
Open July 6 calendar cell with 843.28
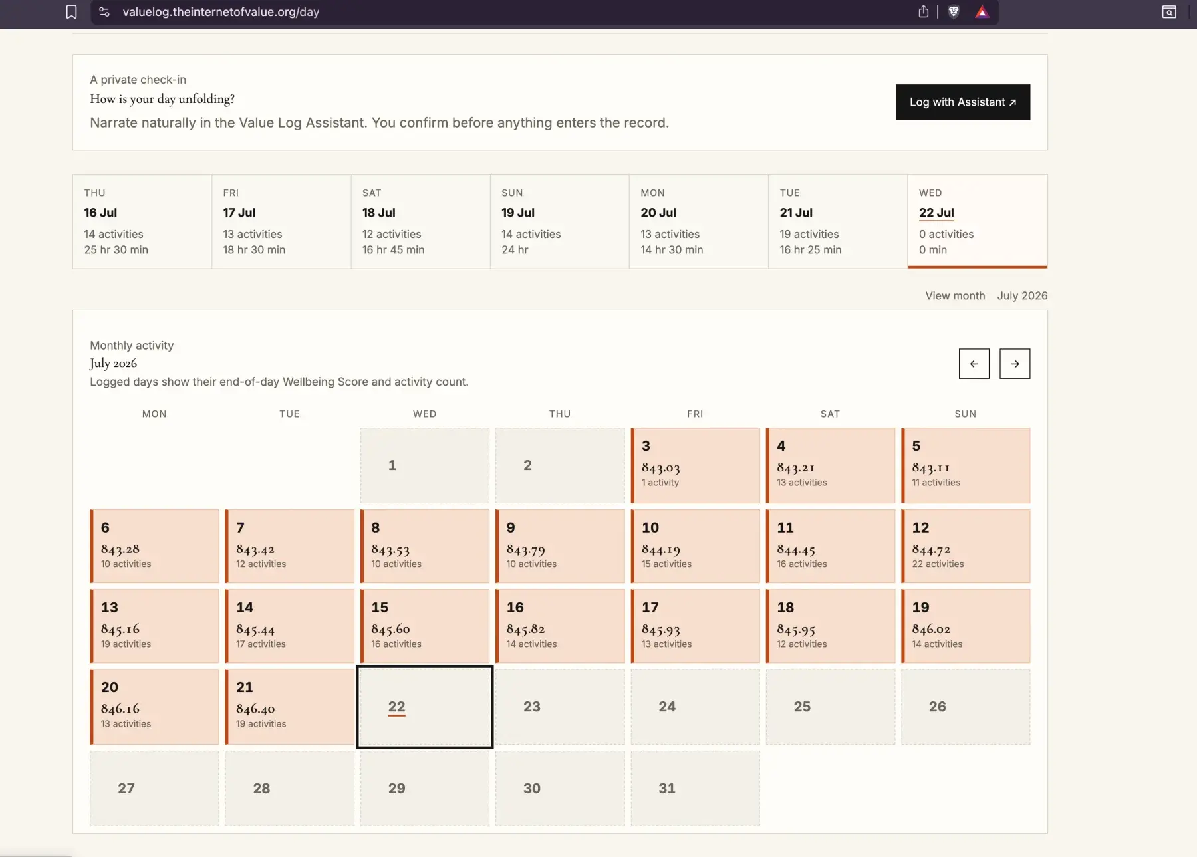[154, 547]
